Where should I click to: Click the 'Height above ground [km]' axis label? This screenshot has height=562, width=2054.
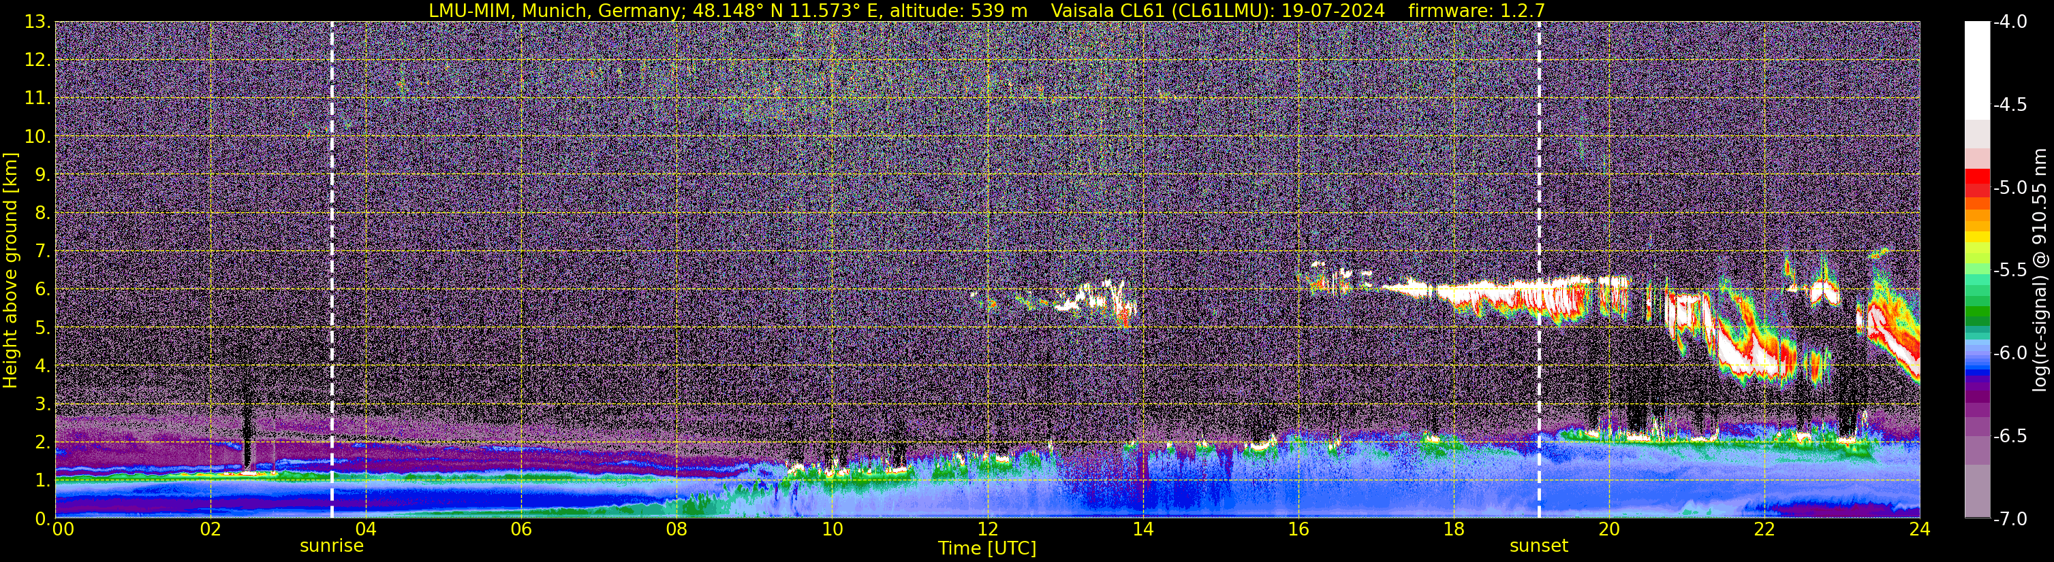tap(10, 271)
